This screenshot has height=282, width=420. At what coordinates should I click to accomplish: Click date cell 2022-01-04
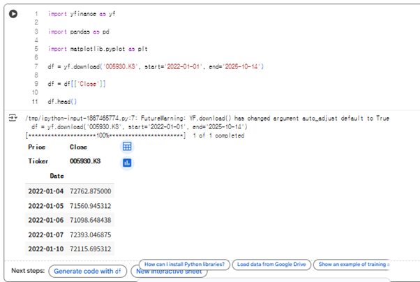[x=46, y=191]
